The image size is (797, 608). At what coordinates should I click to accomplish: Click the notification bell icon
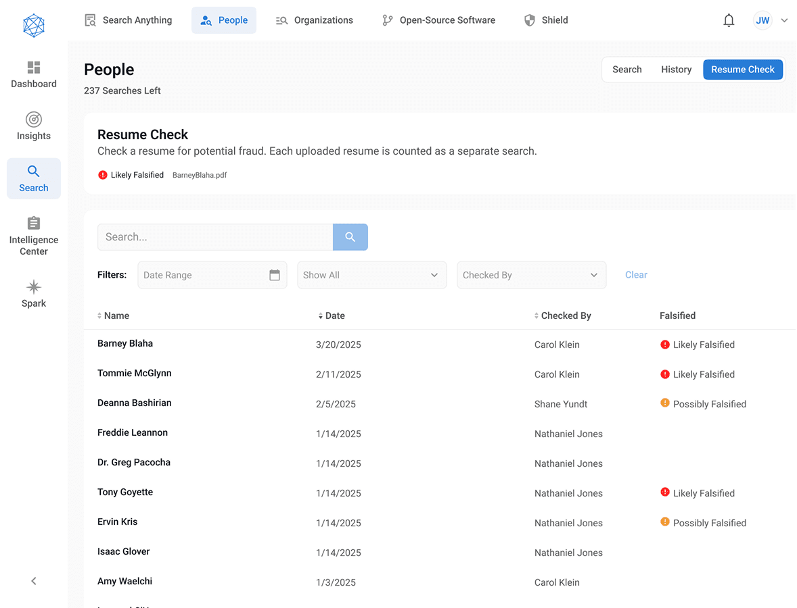729,20
